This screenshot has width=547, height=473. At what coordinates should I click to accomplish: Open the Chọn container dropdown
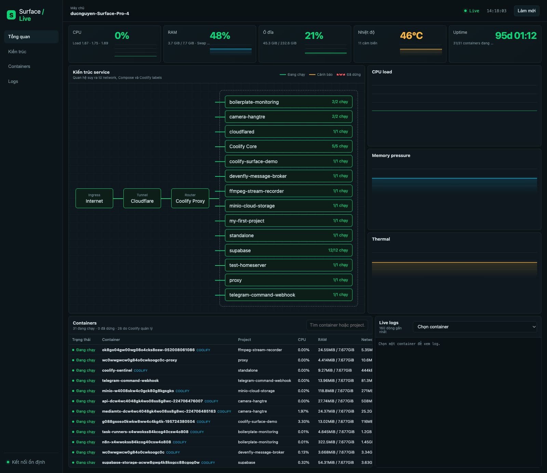[475, 327]
